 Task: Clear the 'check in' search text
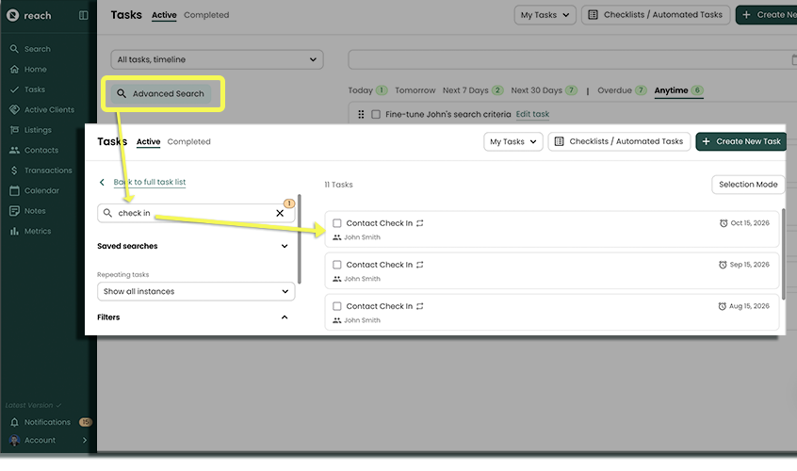(x=280, y=214)
